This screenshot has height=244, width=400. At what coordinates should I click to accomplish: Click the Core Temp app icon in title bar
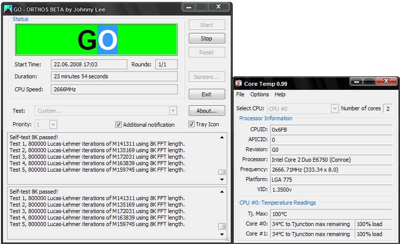239,83
